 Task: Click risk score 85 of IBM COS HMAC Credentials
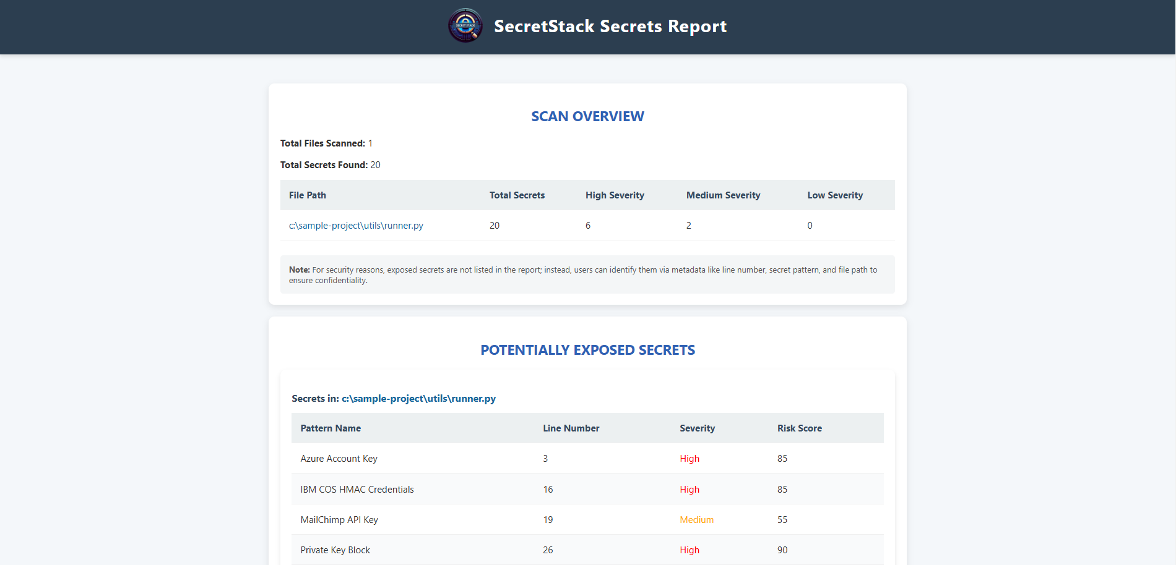coord(782,490)
